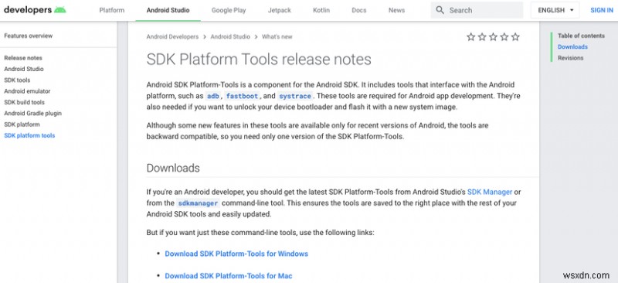
Task: Switch to the Docs tab
Action: [x=359, y=10]
